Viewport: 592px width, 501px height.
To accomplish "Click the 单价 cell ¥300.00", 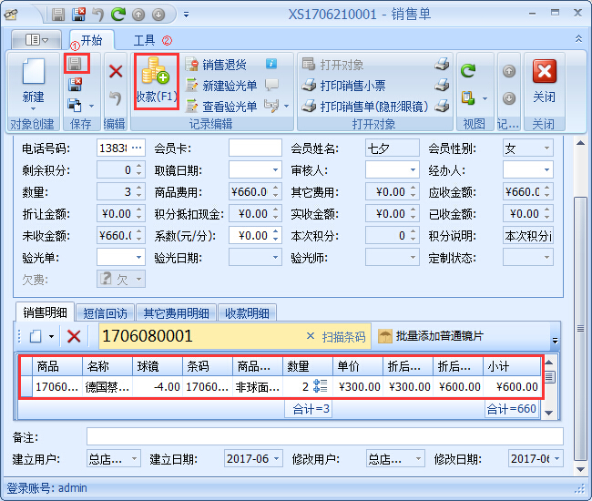I will 358,386.
